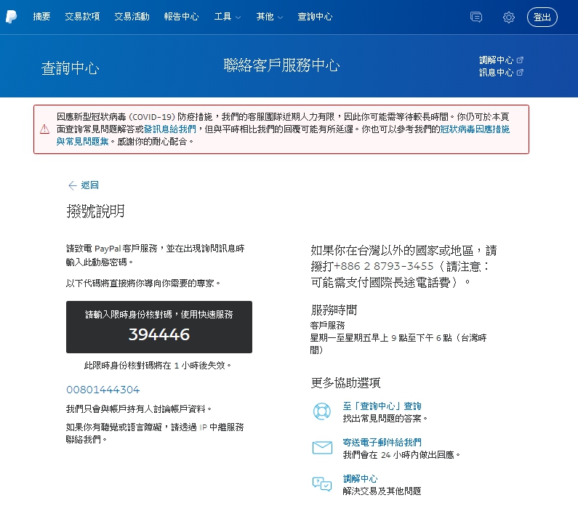Open the 寄送電子郵件給我們 link
The width and height of the screenshot is (578, 519).
[x=382, y=442]
